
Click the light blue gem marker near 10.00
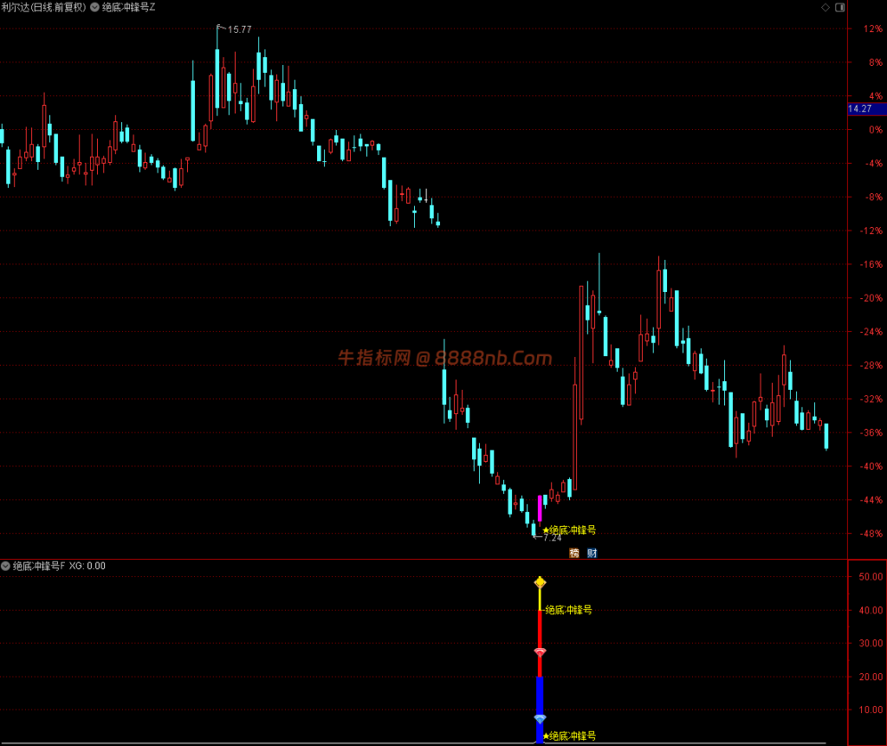[541, 719]
